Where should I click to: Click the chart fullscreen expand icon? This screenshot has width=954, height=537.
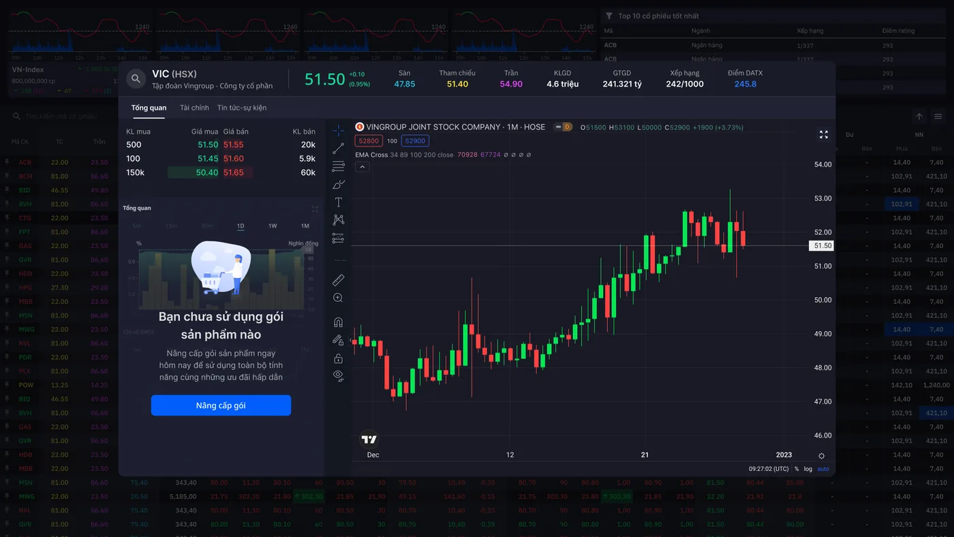click(823, 135)
